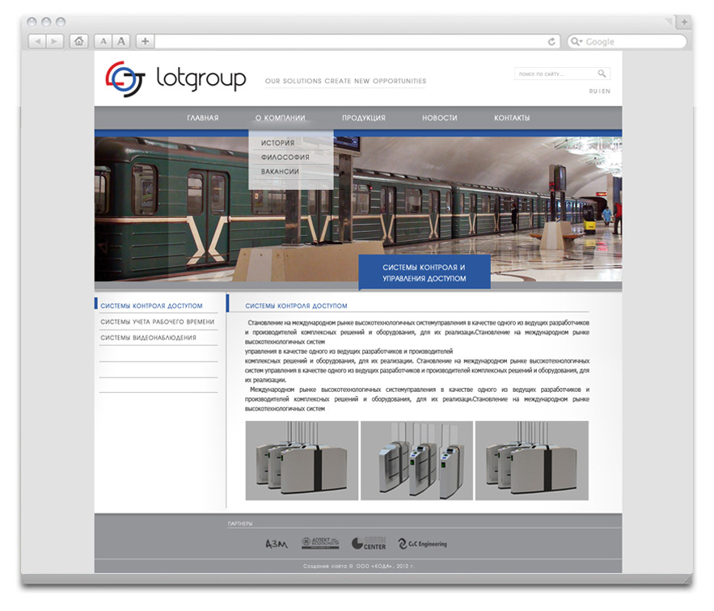
Task: Click the tagline OUR SOLUTIONS CREATE NEW OPPORTUNITIES
Action: 345,81
